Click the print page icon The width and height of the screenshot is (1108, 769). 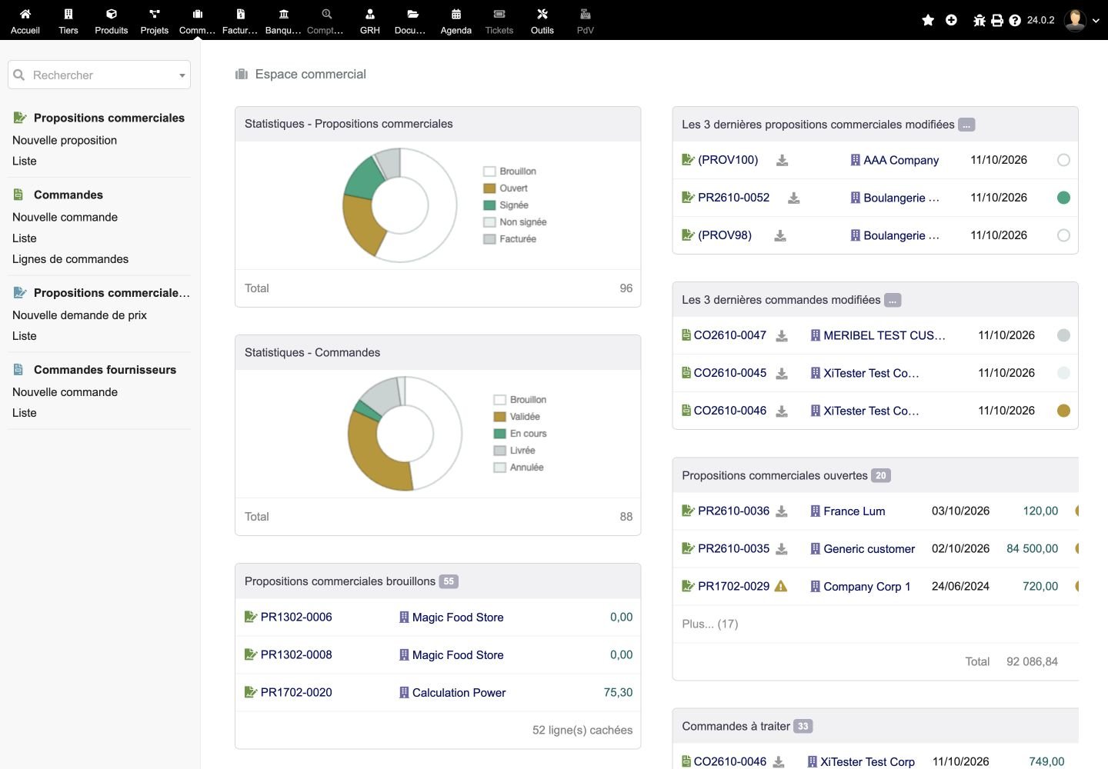coord(997,21)
